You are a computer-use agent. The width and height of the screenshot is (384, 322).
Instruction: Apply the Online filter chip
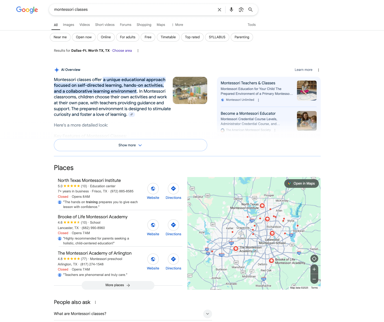[x=106, y=37]
